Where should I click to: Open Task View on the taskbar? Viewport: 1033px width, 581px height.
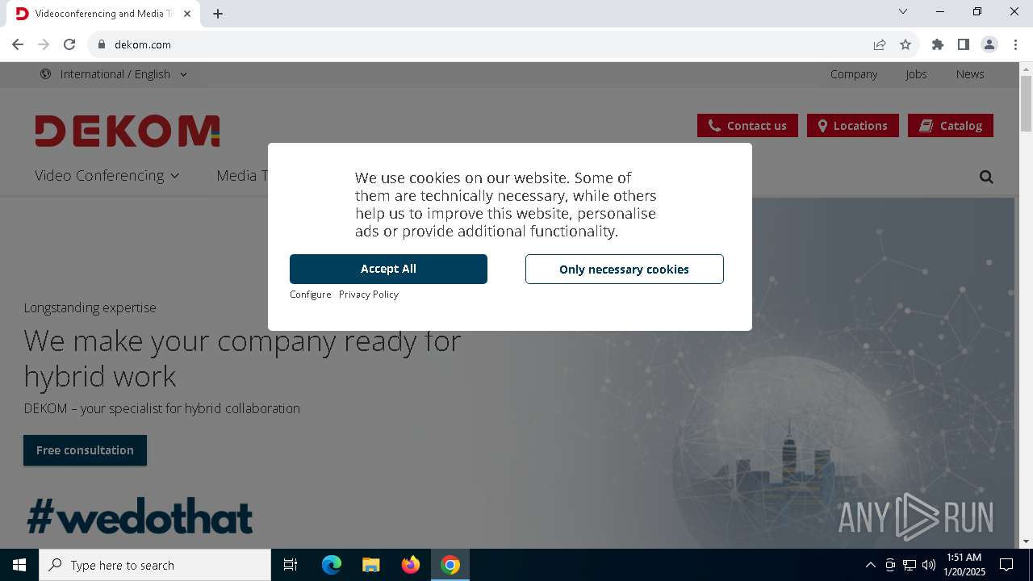(x=291, y=565)
